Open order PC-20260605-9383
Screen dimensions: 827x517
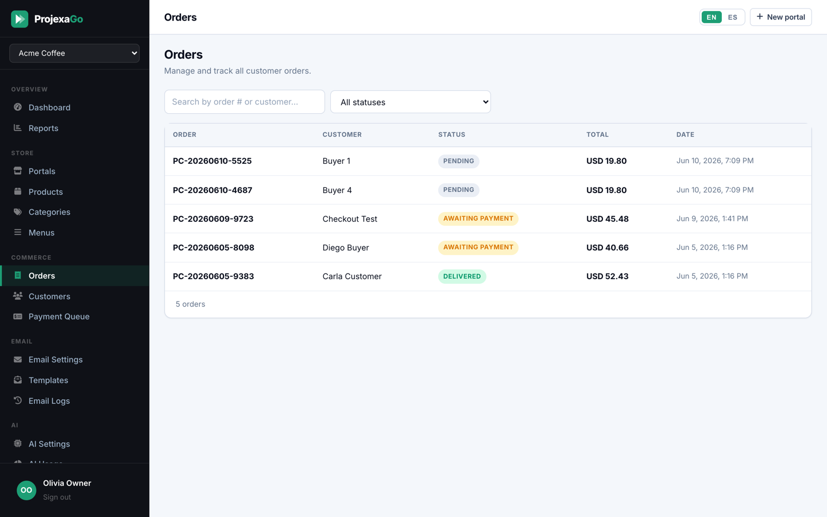tap(214, 276)
